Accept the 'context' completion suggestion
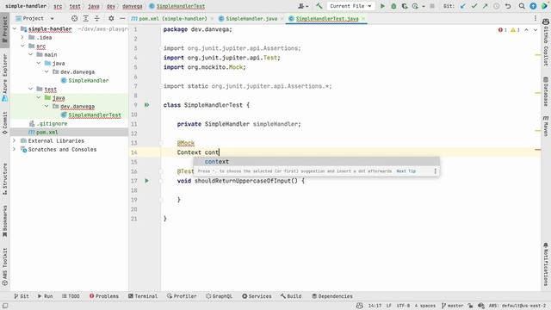 coord(316,162)
